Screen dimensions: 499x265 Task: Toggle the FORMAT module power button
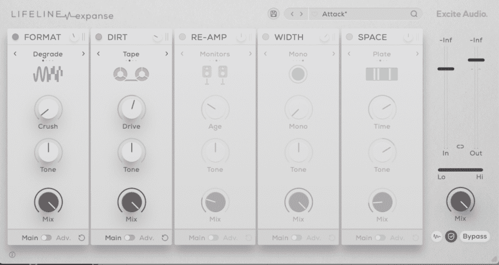click(15, 37)
